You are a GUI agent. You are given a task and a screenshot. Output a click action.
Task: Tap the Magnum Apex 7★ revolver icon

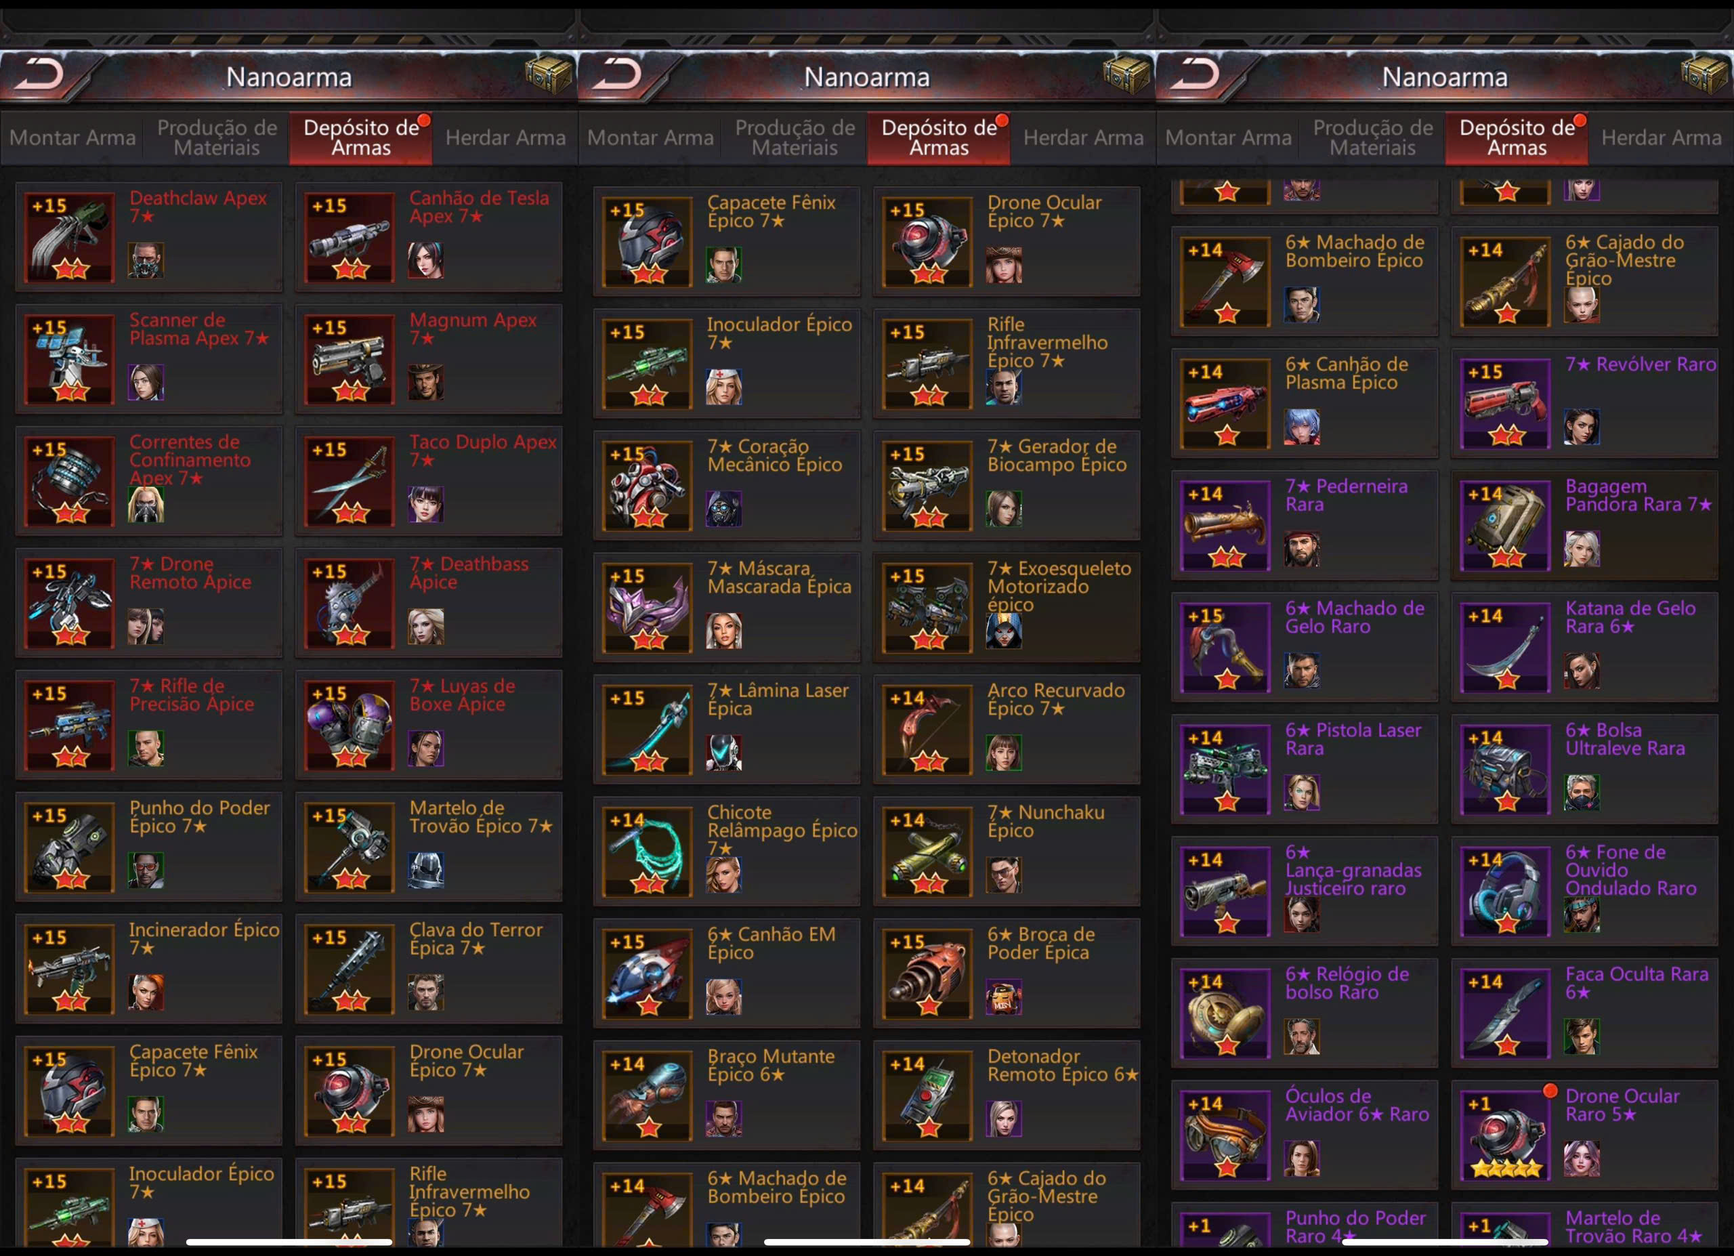350,359
